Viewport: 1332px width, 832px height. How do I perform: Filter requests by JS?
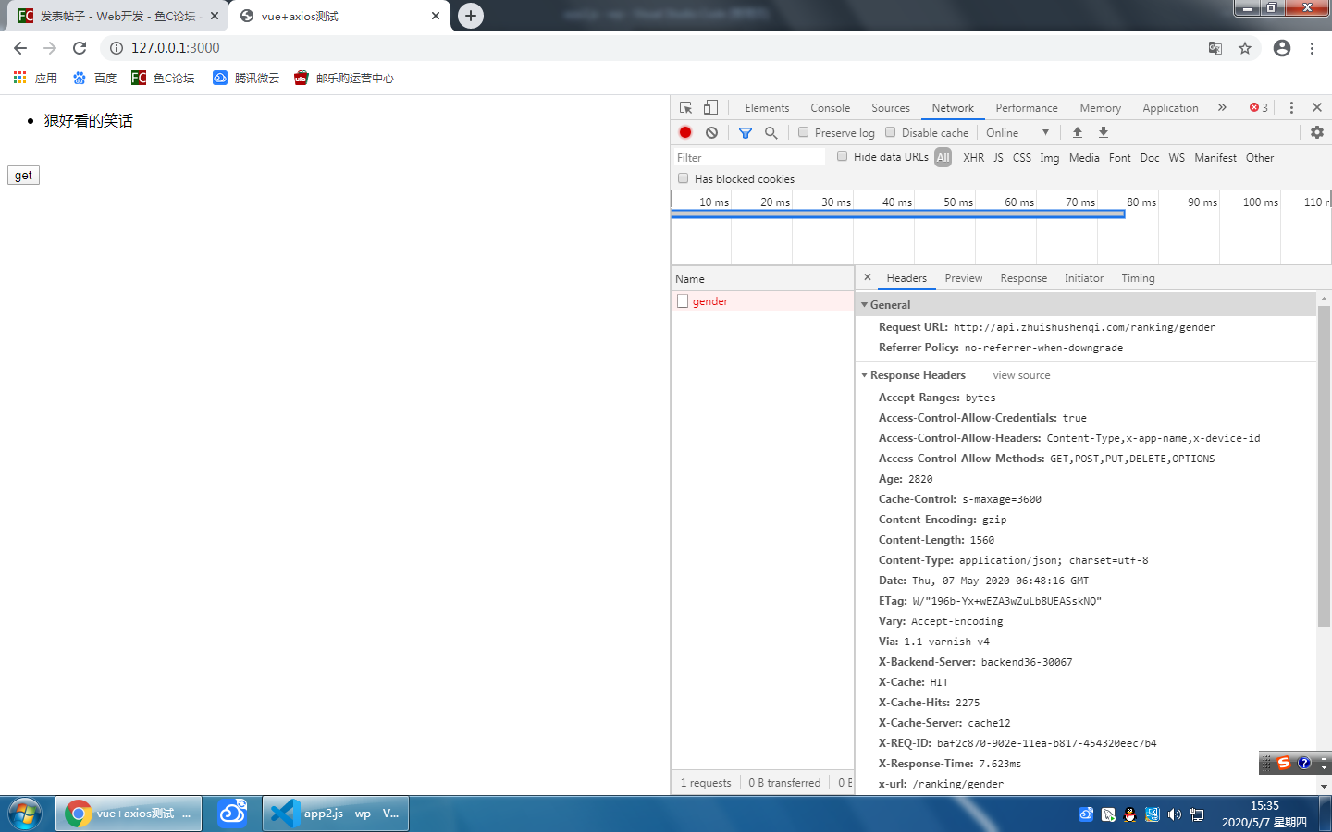(998, 158)
